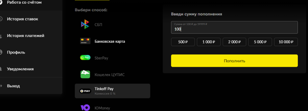Click the СБП payment logo icon
This screenshot has width=308, height=111.
pos(85,24)
